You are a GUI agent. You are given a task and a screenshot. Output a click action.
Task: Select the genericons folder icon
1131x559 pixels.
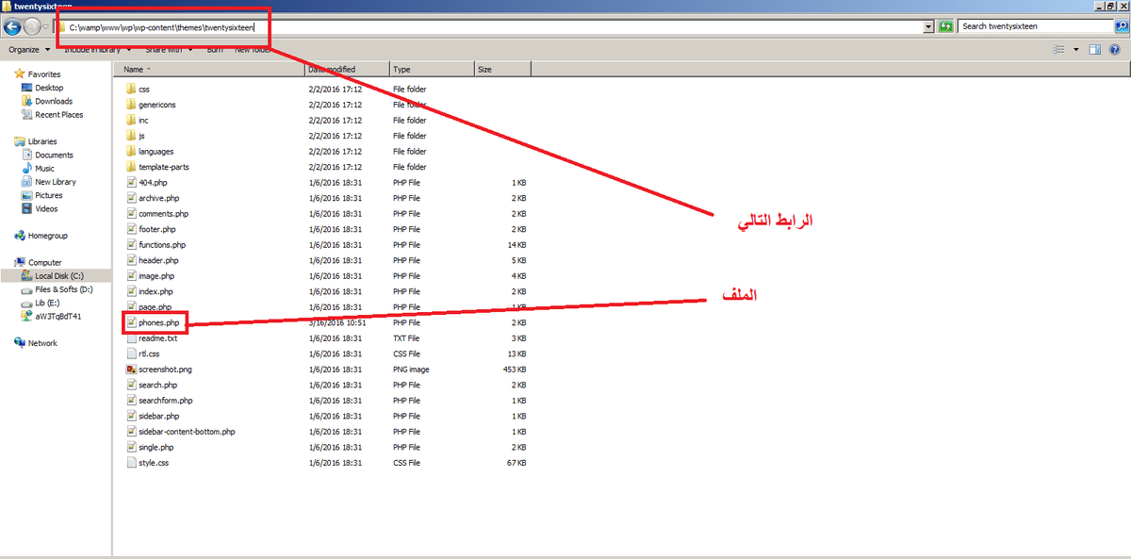coord(131,105)
